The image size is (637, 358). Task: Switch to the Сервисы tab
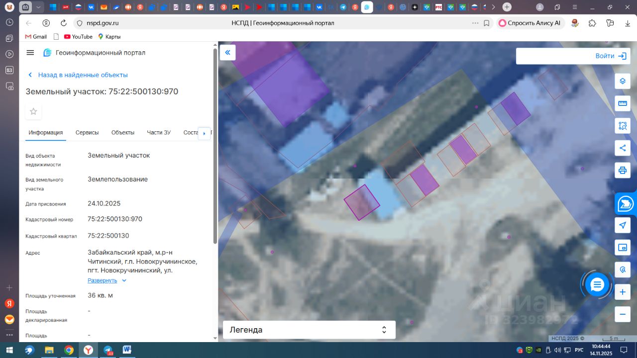point(87,132)
